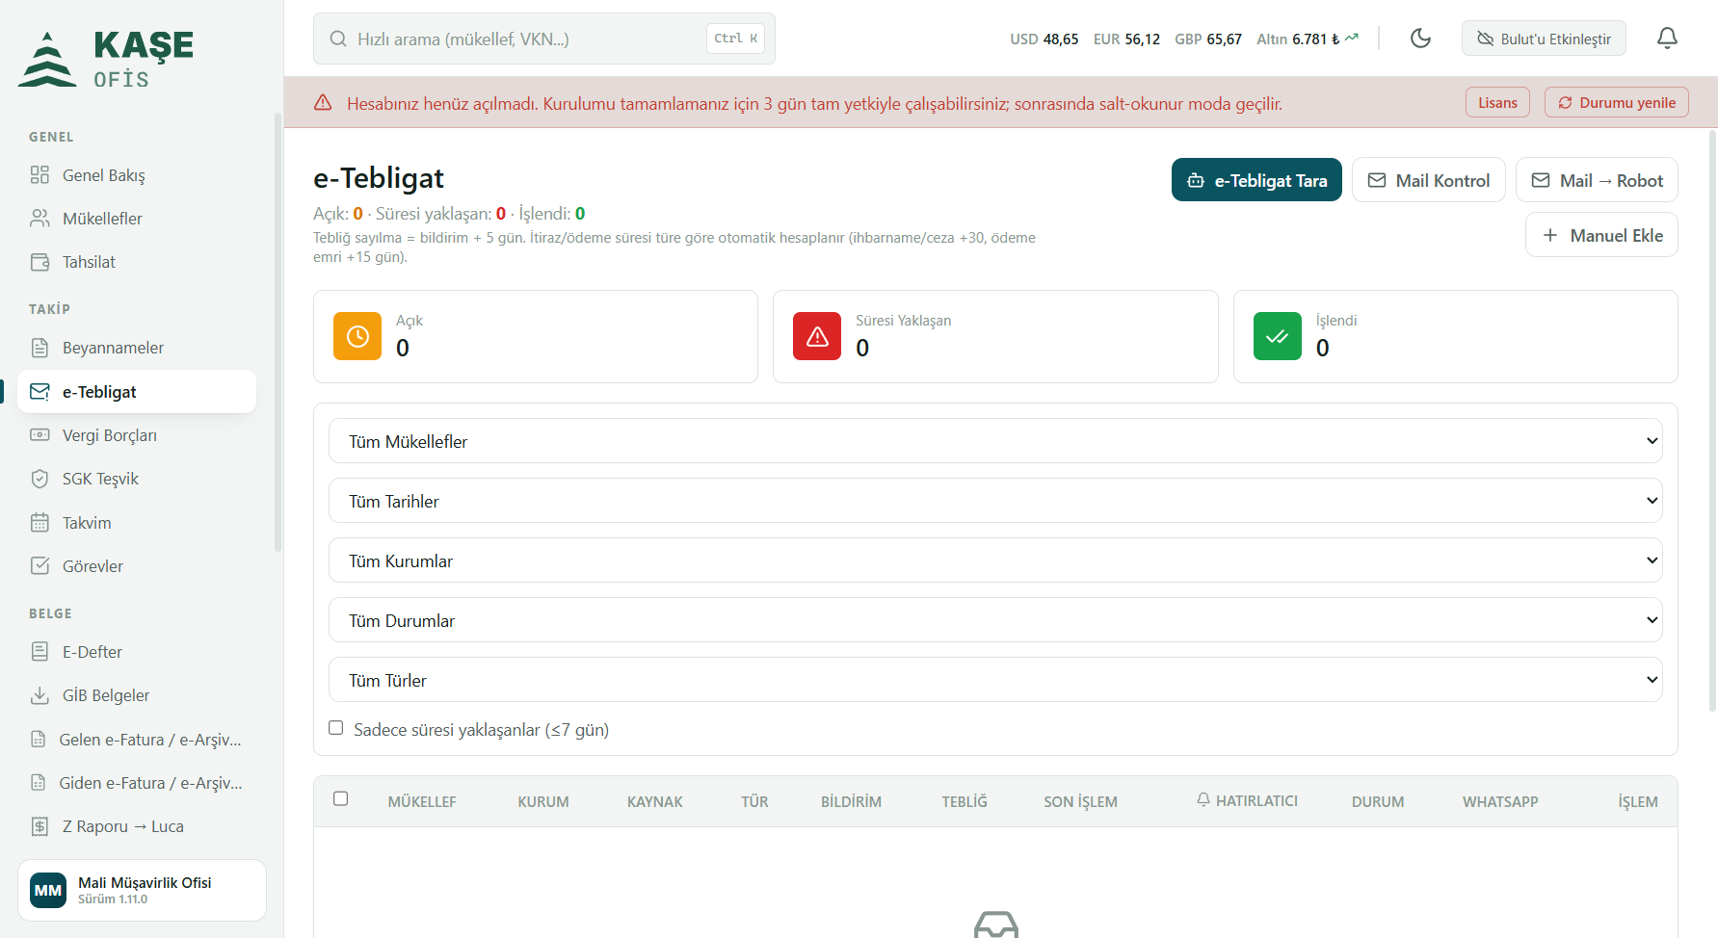The height and width of the screenshot is (938, 1718).
Task: Open Takvim in the sidebar
Action: tap(137, 523)
